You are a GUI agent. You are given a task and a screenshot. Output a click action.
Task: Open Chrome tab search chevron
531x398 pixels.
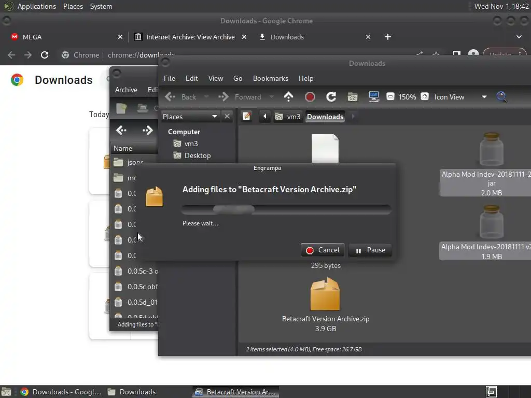(x=519, y=37)
